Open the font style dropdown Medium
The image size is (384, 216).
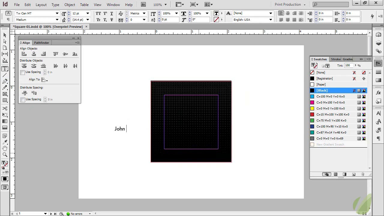click(57, 20)
